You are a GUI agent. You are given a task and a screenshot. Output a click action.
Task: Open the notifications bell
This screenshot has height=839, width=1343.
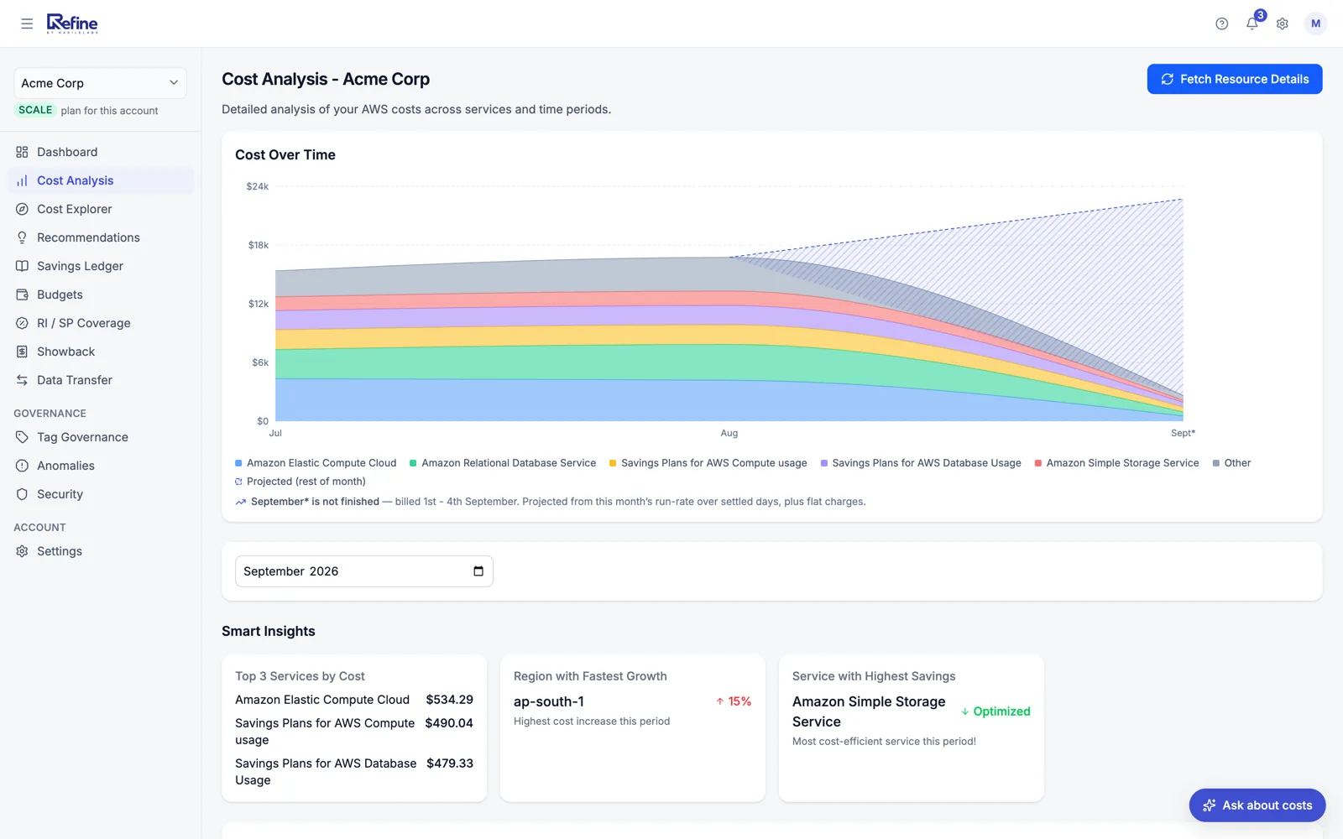click(1252, 23)
